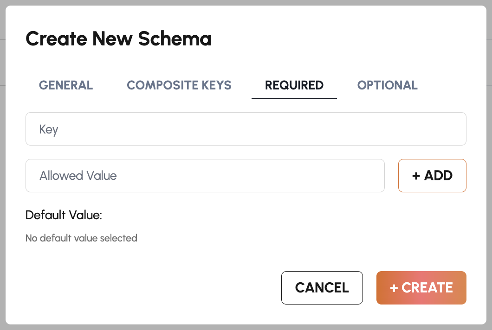Select the REQUIRED tab

[294, 85]
